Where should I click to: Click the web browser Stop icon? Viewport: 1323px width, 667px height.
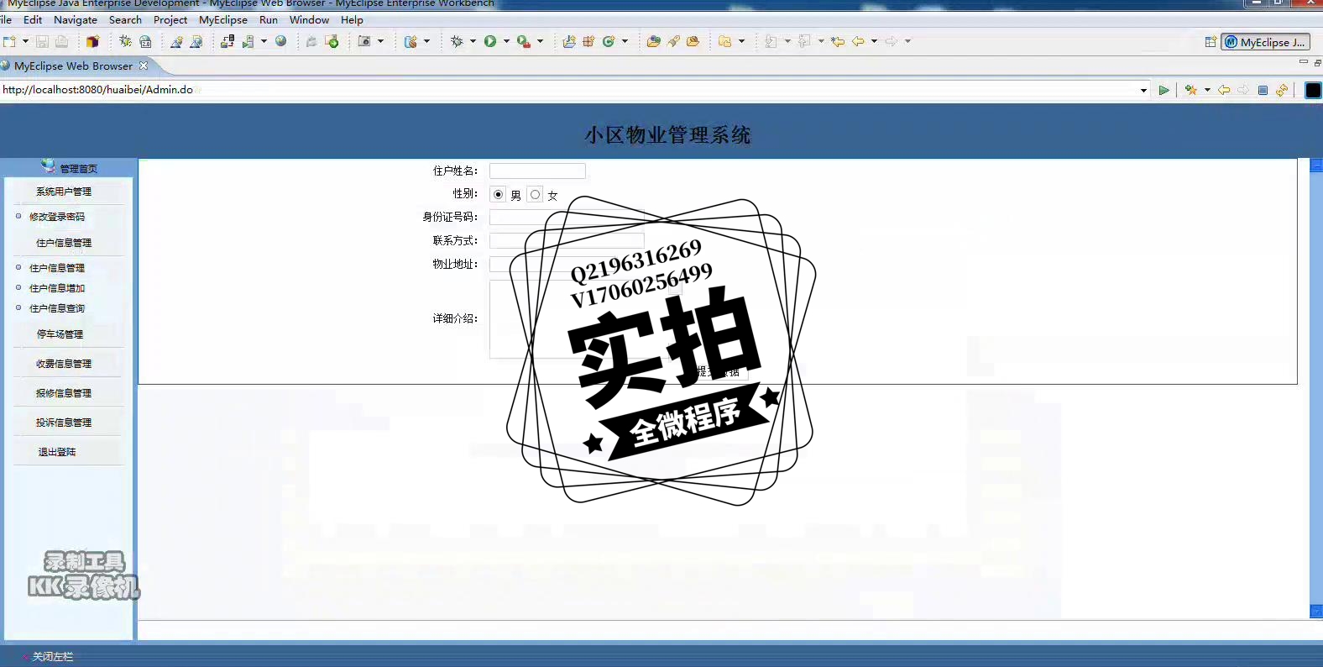point(1263,90)
